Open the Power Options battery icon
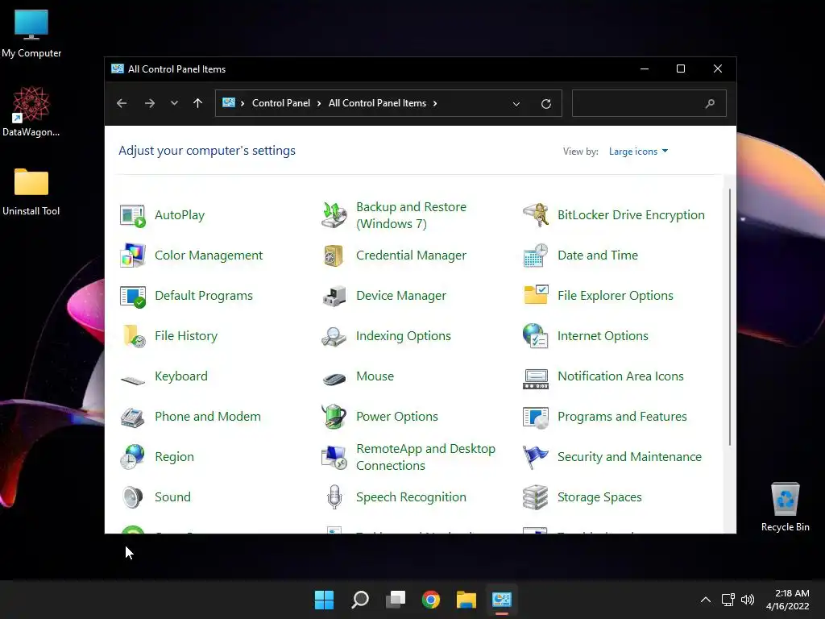The height and width of the screenshot is (619, 825). click(334, 417)
